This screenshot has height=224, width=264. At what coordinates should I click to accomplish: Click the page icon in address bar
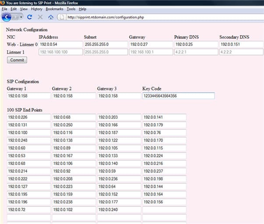(x=62, y=18)
